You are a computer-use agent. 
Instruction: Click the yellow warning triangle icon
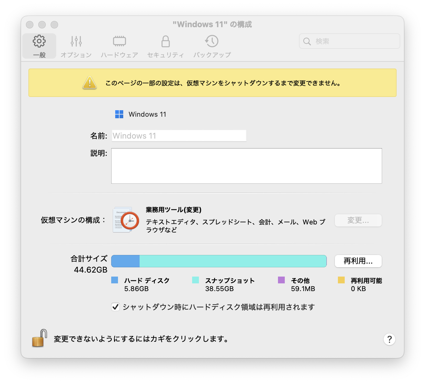90,83
